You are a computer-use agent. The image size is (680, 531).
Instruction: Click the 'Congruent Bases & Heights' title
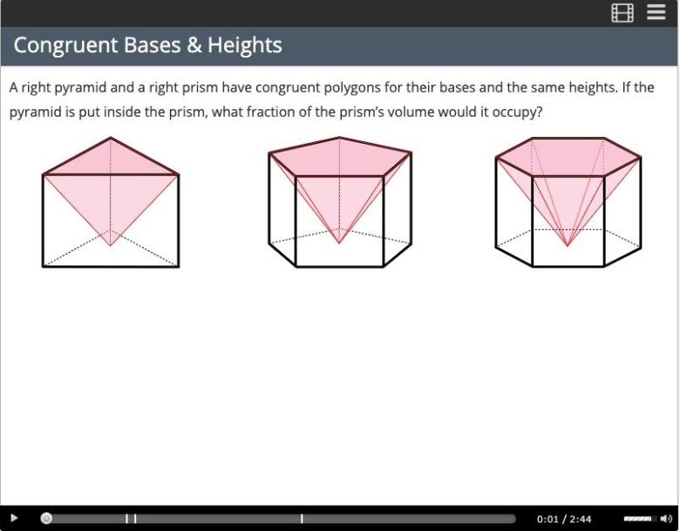click(x=148, y=45)
